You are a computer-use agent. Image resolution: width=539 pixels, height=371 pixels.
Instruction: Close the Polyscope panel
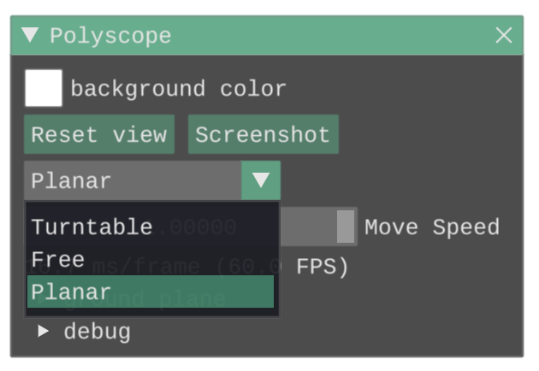tap(504, 35)
